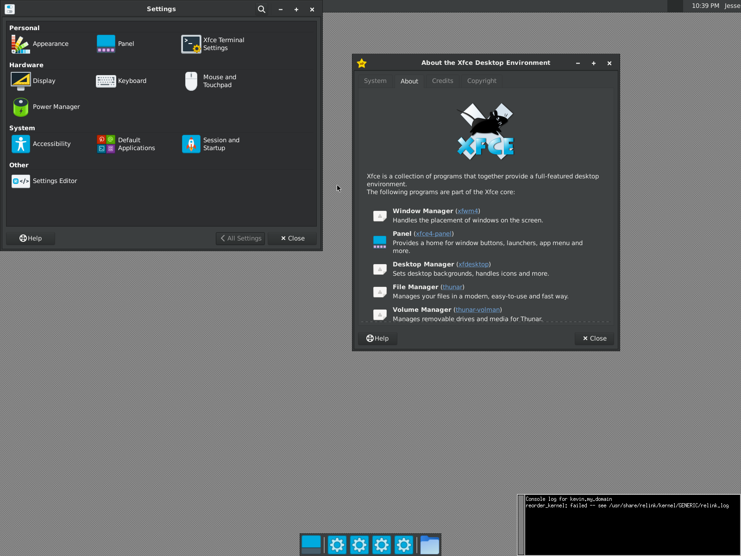Open Xfce Terminal Settings
This screenshot has width=741, height=556.
click(214, 44)
